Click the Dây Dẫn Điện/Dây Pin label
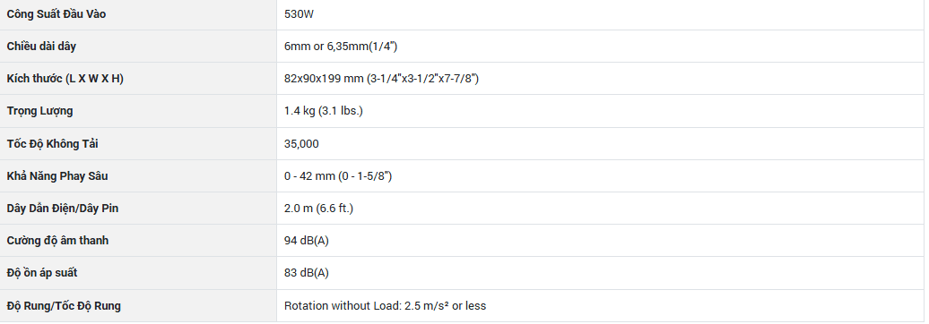The height and width of the screenshot is (324, 929). pos(63,209)
